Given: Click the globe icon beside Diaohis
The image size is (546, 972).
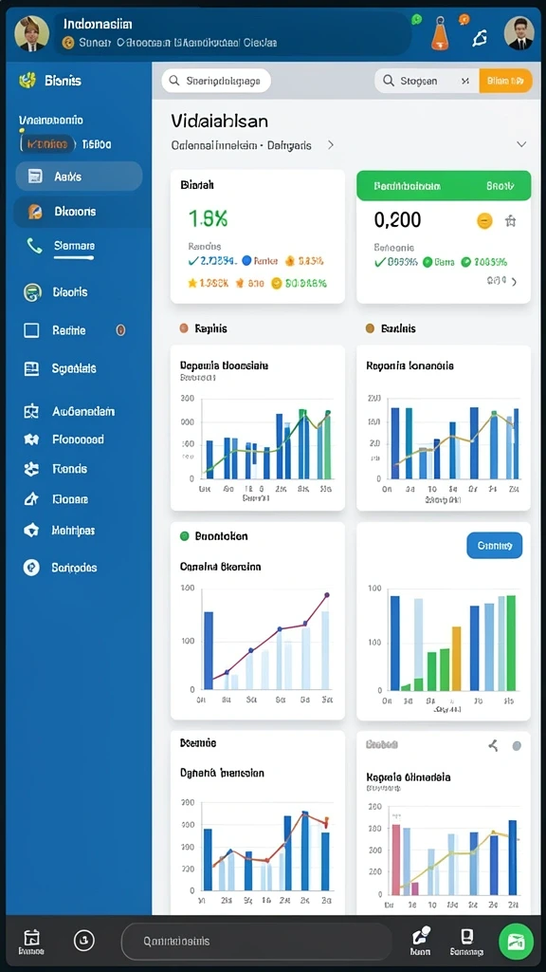Looking at the screenshot, I should [32, 292].
